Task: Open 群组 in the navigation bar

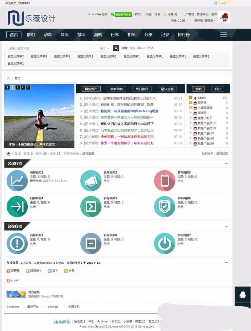Action: [31, 35]
